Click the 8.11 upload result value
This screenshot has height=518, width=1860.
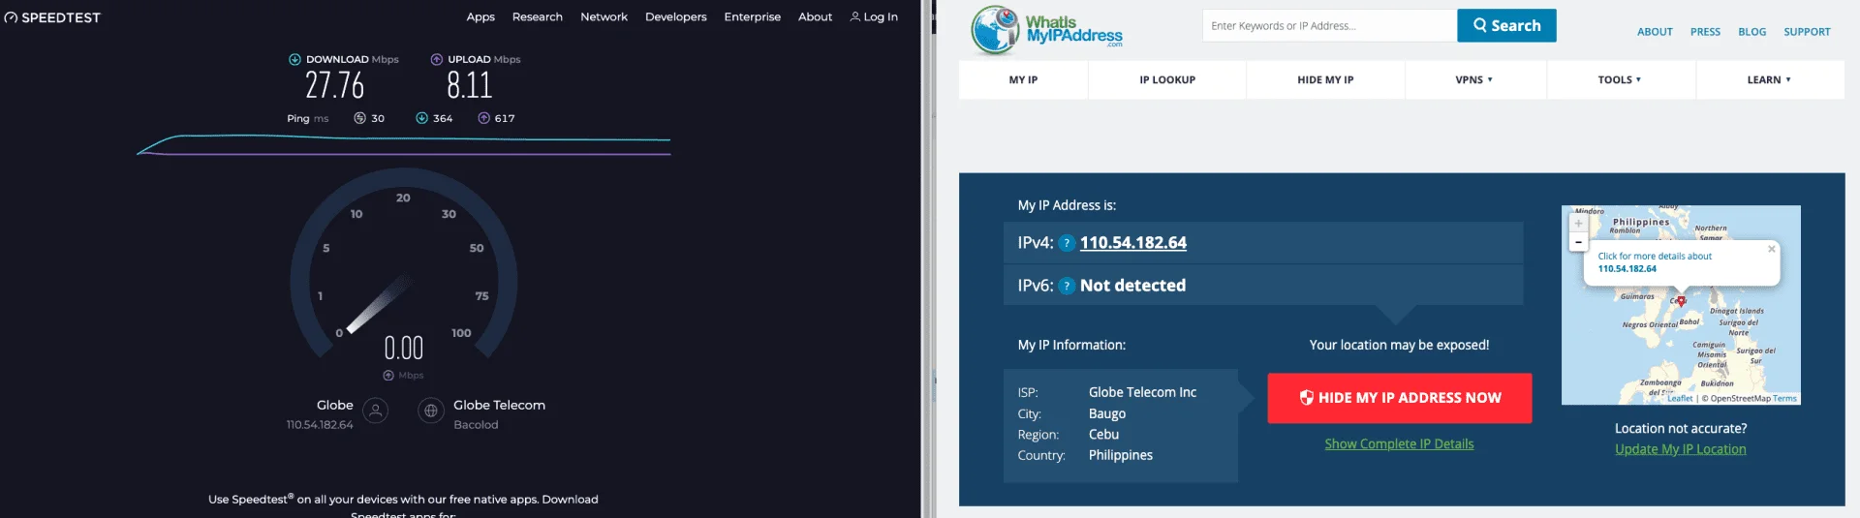coord(470,86)
